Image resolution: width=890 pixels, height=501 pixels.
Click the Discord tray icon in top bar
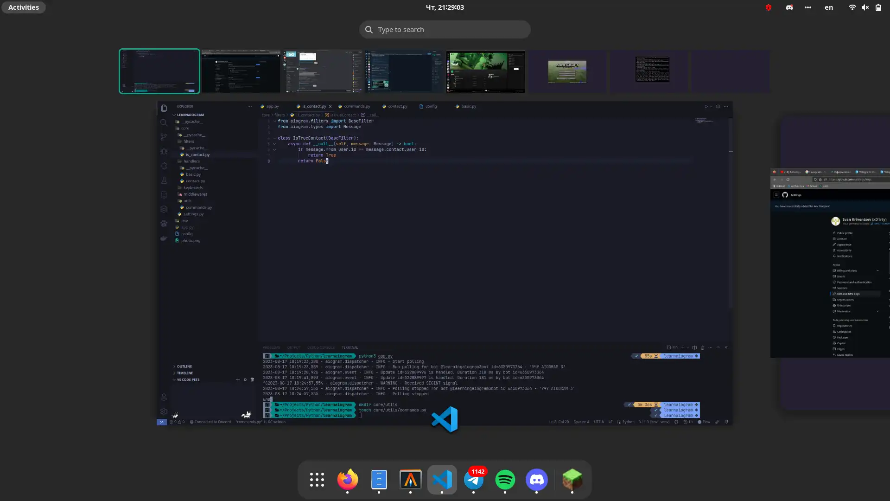coord(789,7)
